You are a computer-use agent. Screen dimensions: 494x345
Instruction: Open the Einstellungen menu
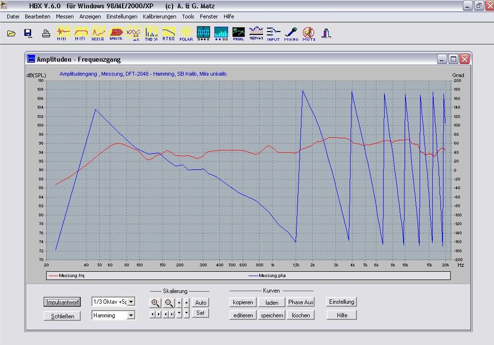tap(122, 16)
